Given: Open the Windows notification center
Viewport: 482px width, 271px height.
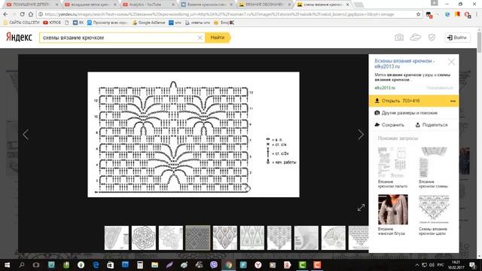Looking at the screenshot, I should [472, 265].
